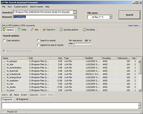Screen dimensions: 143x114
Task: Click the Allow dynamic index update checkbox
Action: coord(4,51)
